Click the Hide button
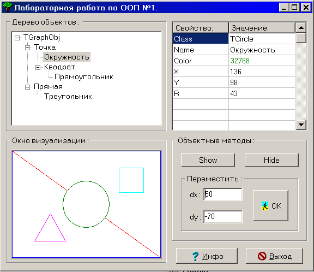Image resolution: width=314 pixels, height=272 pixels. click(271, 160)
